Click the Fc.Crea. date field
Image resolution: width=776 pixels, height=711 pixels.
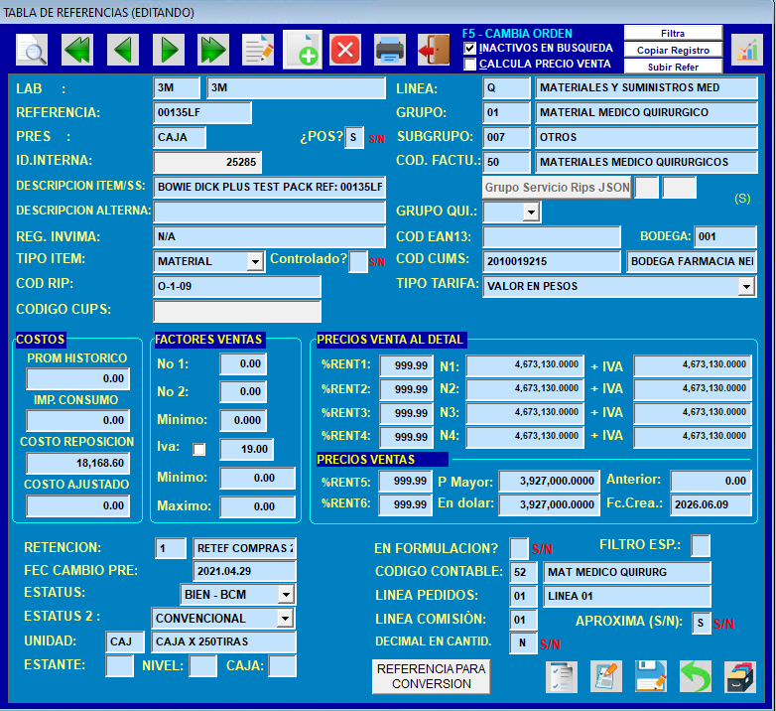(711, 504)
